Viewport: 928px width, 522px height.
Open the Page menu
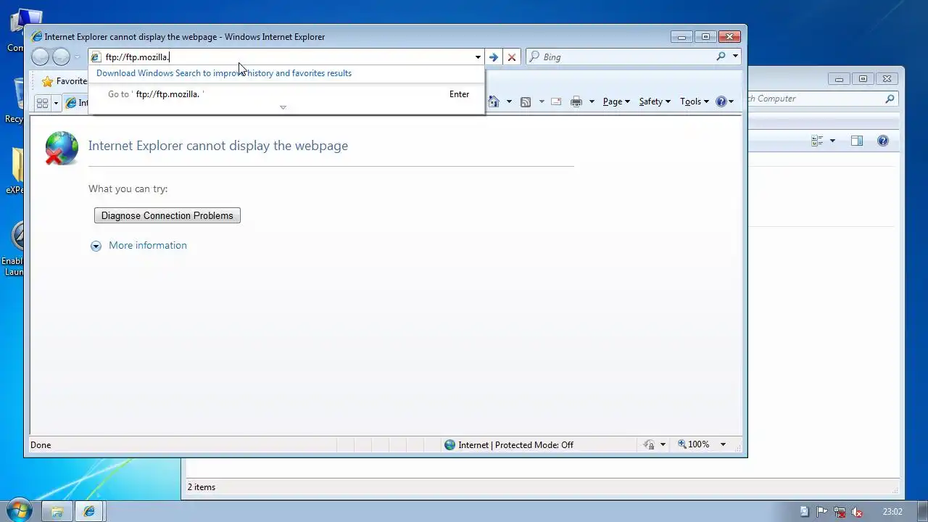point(616,101)
